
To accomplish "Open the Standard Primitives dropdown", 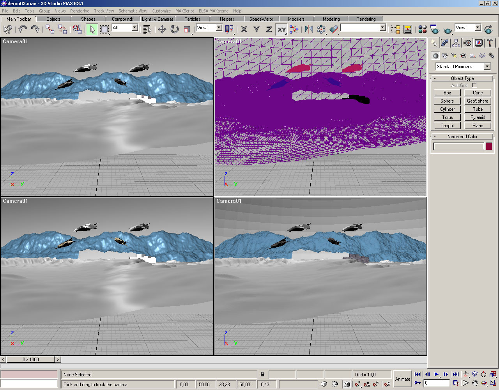I will pos(487,67).
